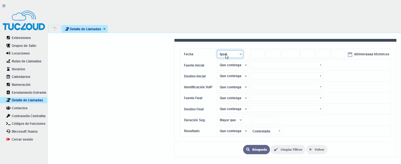The width and height of the screenshot is (401, 164).
Task: Click the Contraseña Centralita key icon
Action: [8, 116]
